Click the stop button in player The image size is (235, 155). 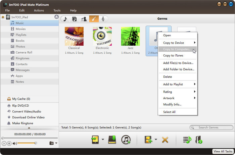[9, 144]
